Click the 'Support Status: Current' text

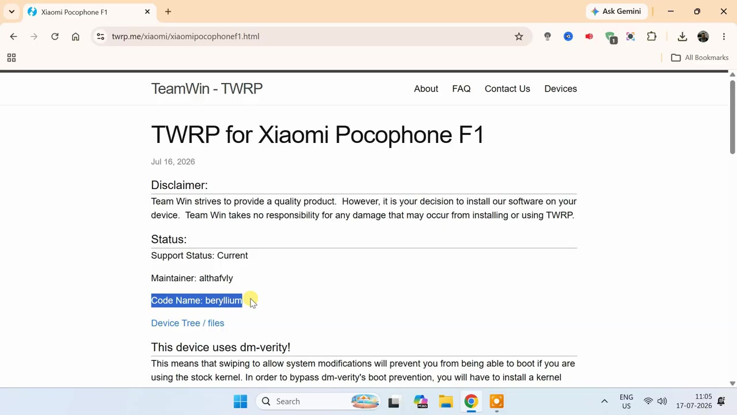click(x=199, y=255)
